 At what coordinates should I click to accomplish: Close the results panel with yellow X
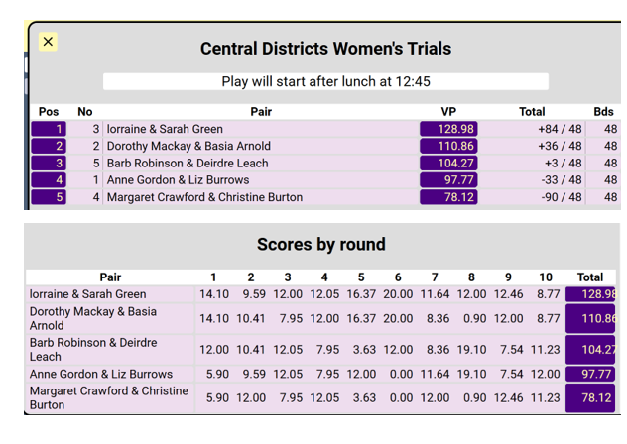pyautogui.click(x=48, y=42)
